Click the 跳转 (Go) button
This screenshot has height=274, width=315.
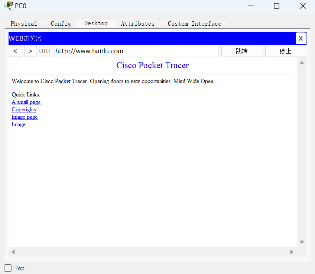(x=242, y=51)
